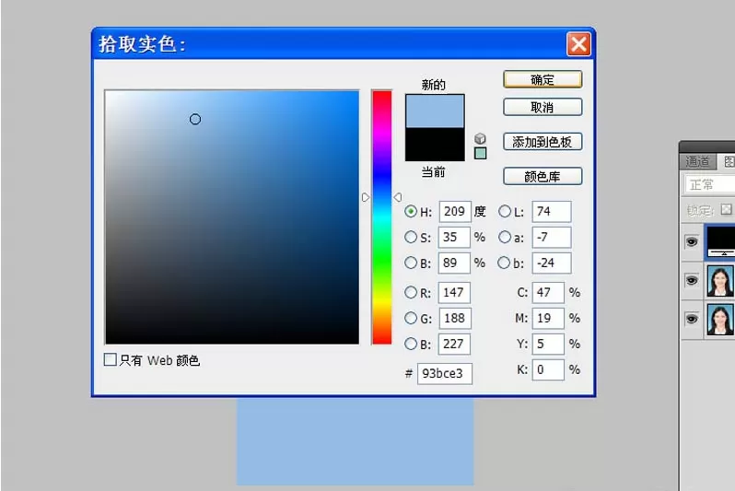Select the L lightness radio button

(505, 212)
